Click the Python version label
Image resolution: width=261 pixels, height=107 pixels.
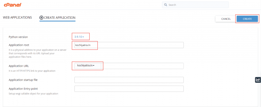coord(18,37)
